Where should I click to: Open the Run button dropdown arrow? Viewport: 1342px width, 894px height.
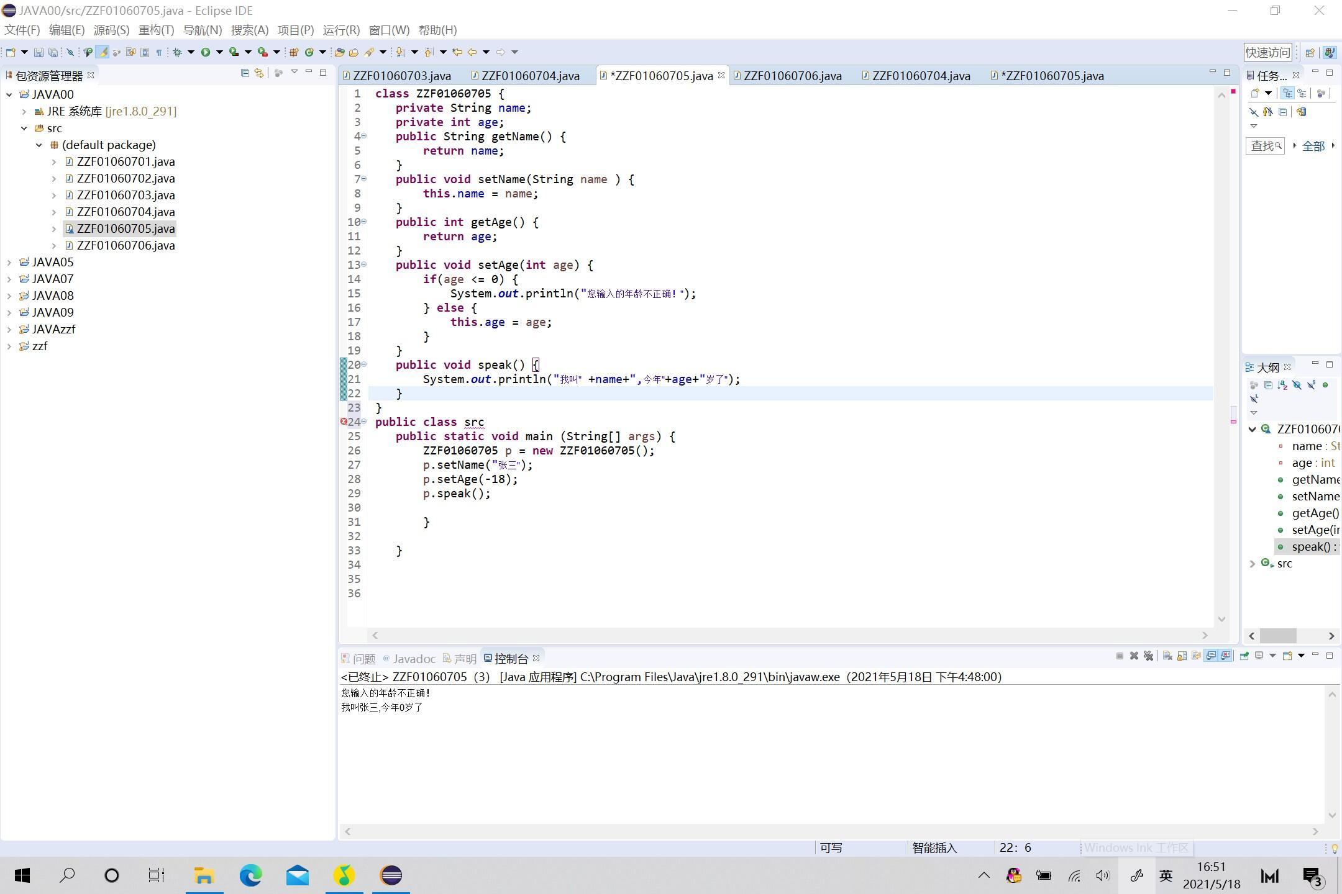(x=219, y=52)
